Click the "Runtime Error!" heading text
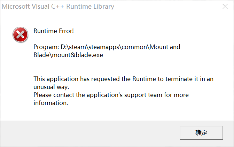The width and height of the screenshot is (234, 147). (54, 31)
